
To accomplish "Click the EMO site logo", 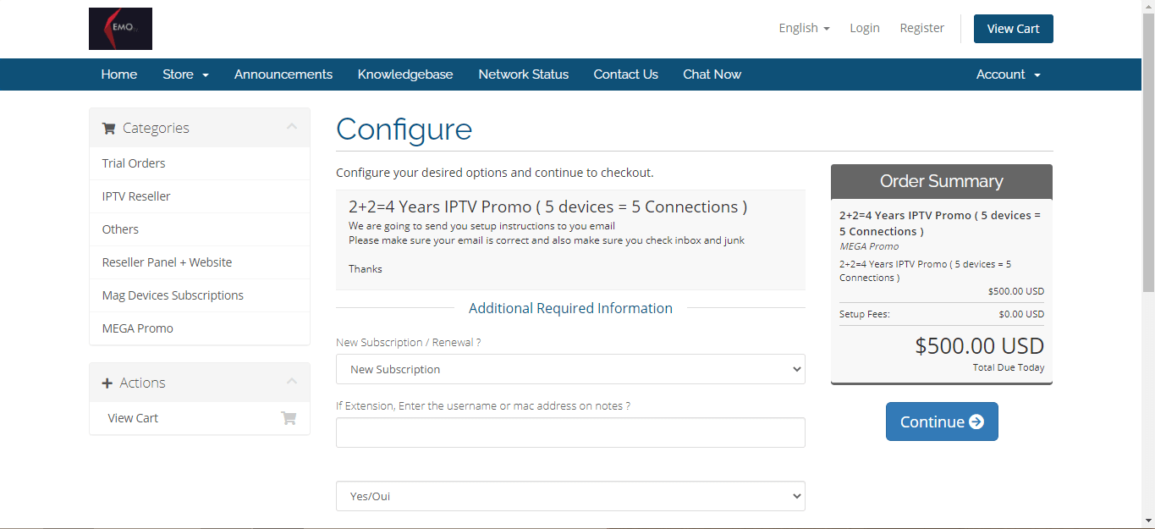I will point(120,29).
